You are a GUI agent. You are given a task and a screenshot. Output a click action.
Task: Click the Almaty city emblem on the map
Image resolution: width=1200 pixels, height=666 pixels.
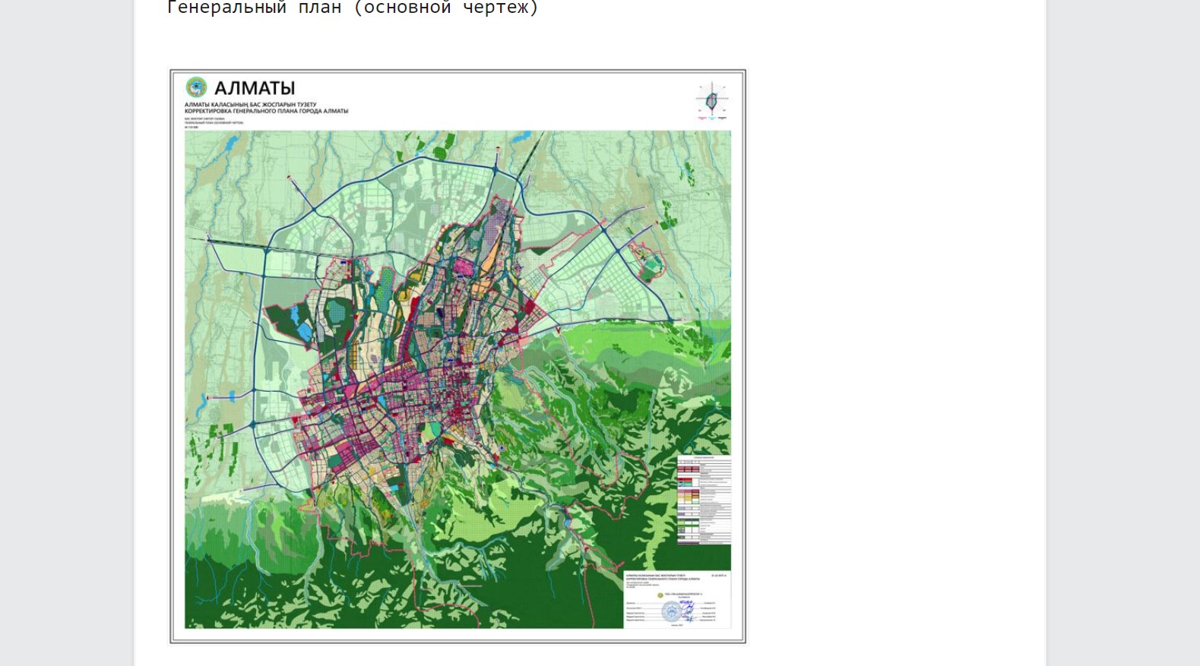tap(196, 87)
